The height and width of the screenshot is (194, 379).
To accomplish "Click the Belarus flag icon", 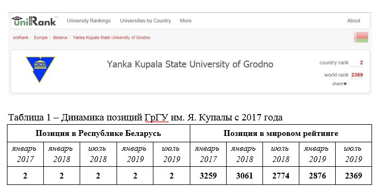I will [361, 37].
